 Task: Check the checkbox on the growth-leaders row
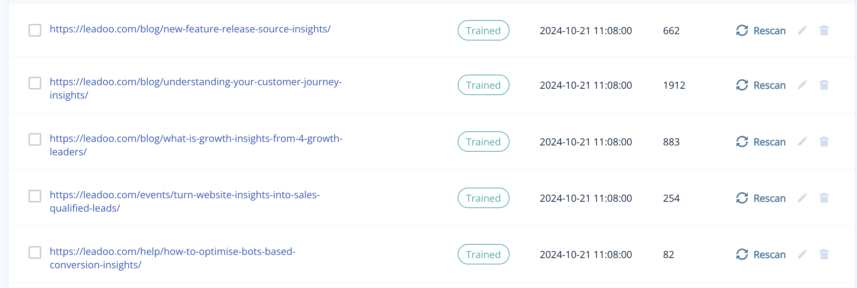[35, 140]
